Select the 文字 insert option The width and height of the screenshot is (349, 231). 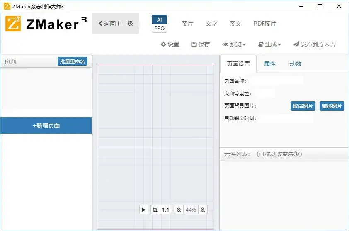(211, 24)
